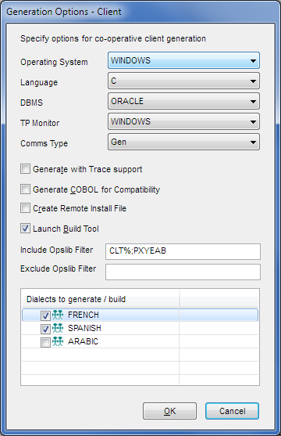
Task: Dismiss dialog with Cancel button
Action: 232,411
